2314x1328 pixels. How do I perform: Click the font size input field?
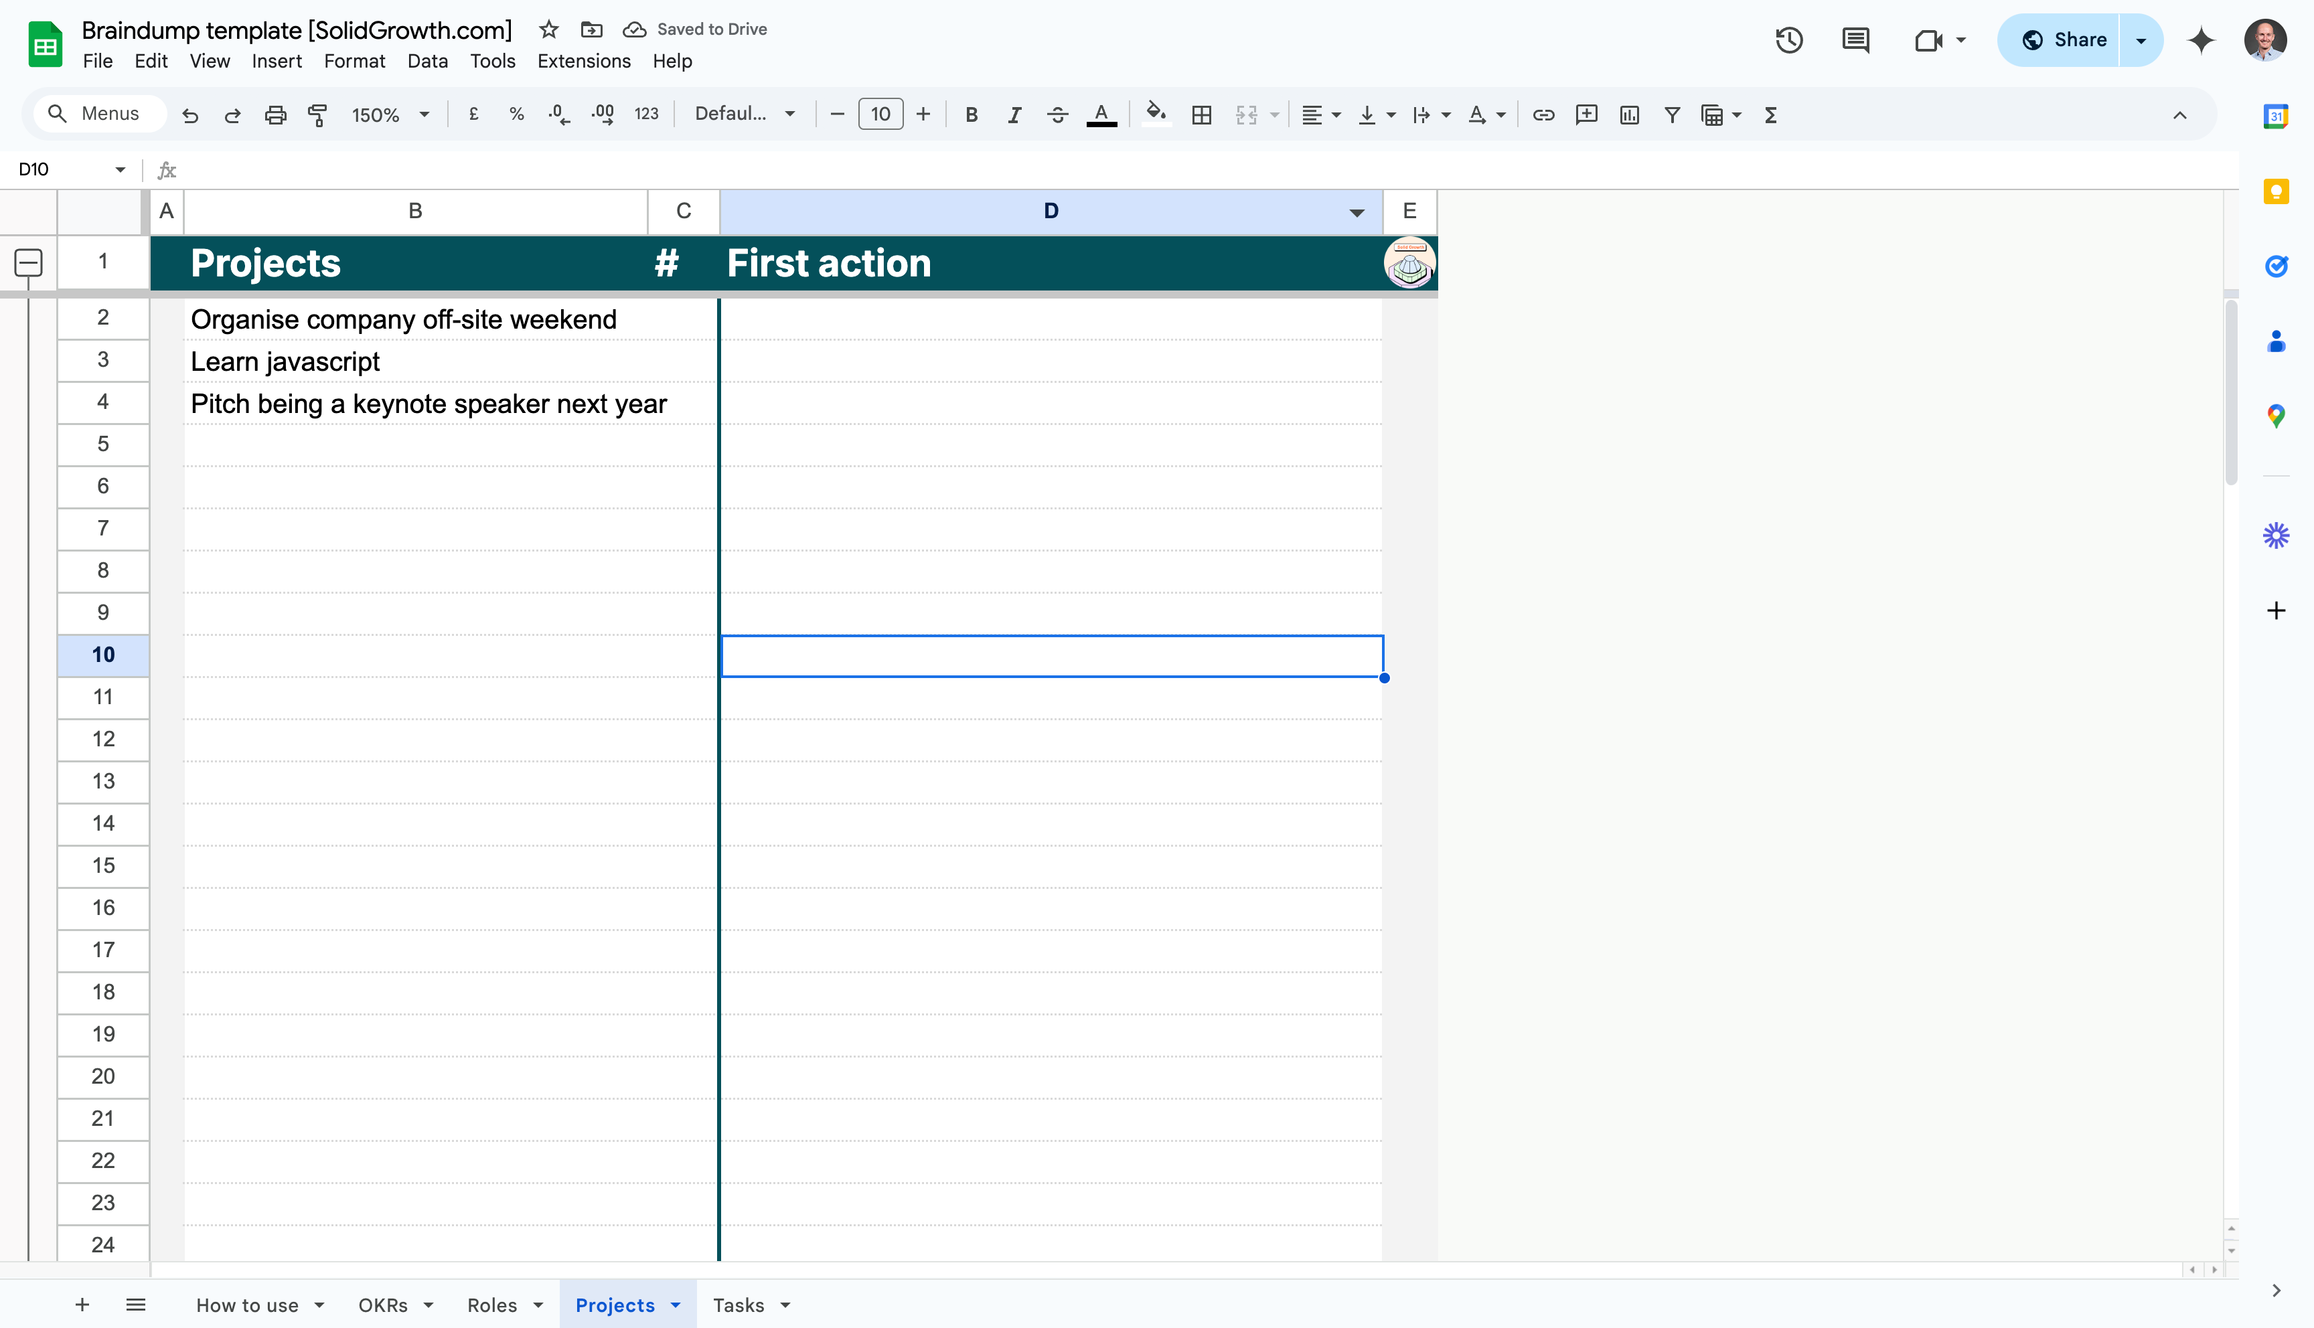click(x=880, y=114)
